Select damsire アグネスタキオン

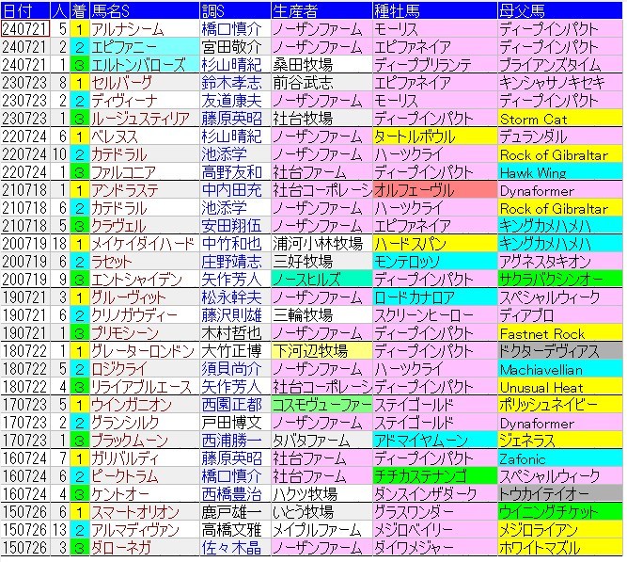(560, 261)
